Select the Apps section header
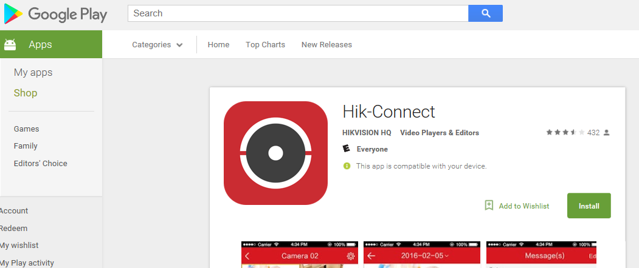 [x=51, y=44]
